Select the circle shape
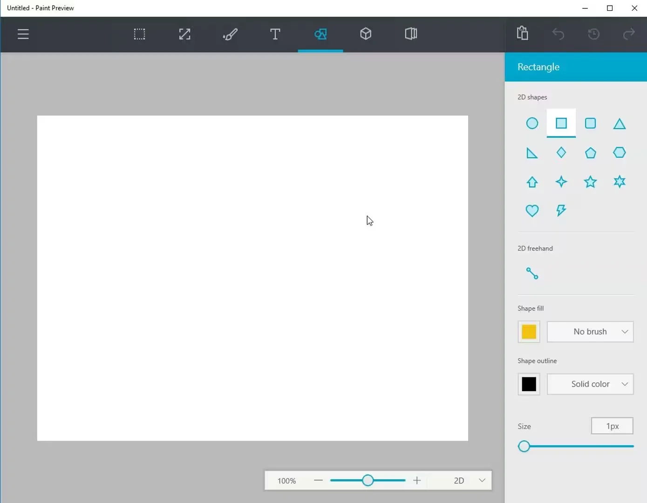 click(532, 123)
